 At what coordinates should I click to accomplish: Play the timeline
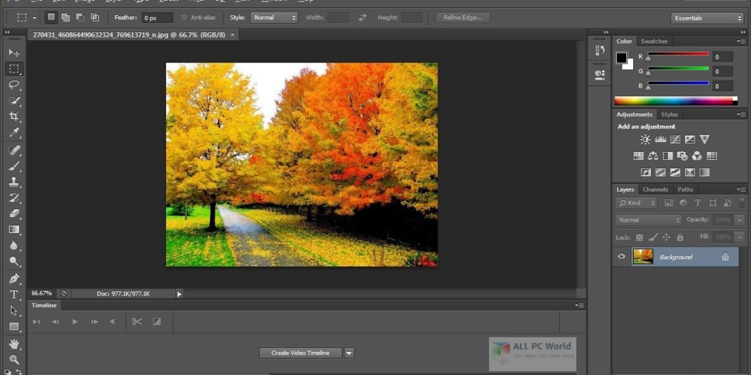pos(74,322)
